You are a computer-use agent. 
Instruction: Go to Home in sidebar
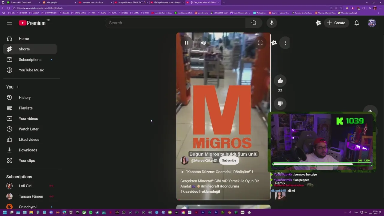coord(30,39)
